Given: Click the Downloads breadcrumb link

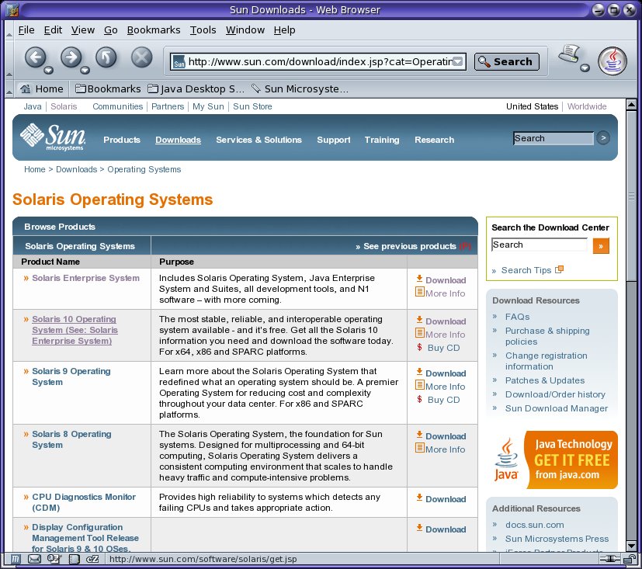Looking at the screenshot, I should (x=77, y=169).
